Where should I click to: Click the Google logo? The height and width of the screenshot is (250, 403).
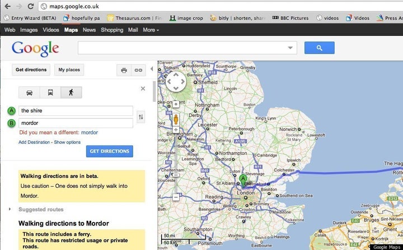(x=35, y=48)
